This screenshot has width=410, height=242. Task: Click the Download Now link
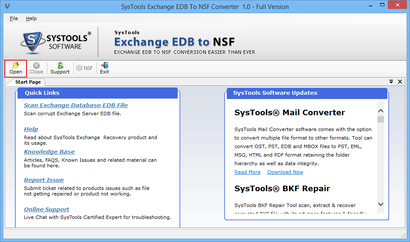[x=285, y=172]
